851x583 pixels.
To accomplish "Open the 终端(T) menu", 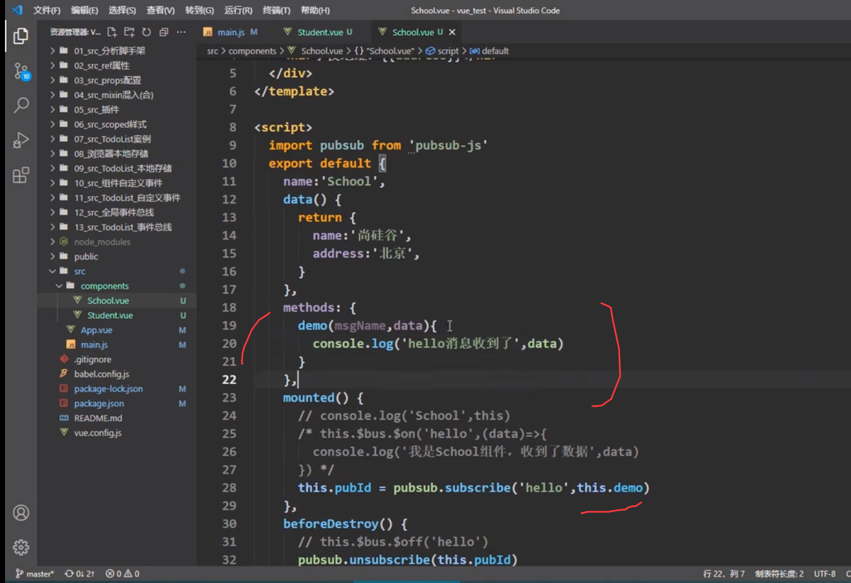I will pos(276,10).
